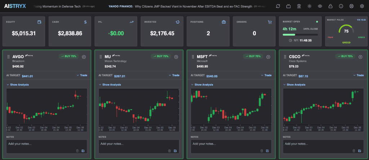Click the wallet icon on Equity card
The height and width of the screenshot is (160, 369).
pos(40,22)
